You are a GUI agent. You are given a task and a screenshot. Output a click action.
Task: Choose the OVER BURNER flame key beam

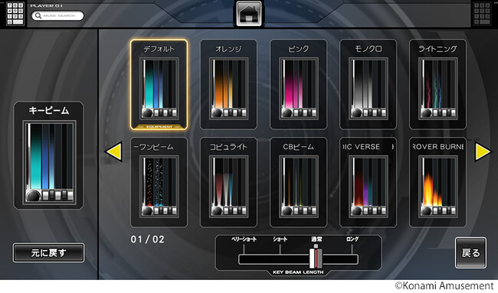438,182
